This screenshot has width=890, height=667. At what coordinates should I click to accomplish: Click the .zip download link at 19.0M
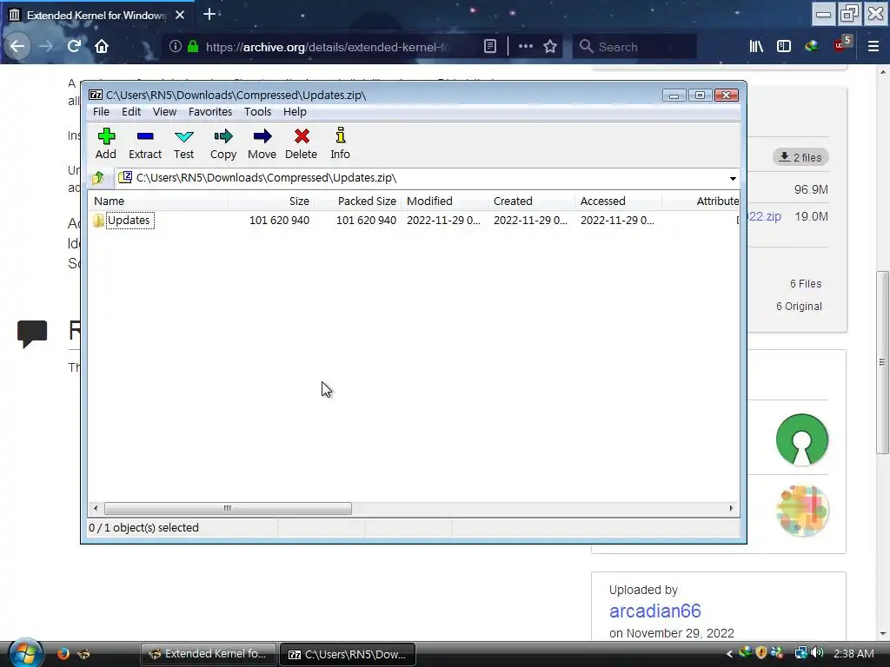(765, 216)
